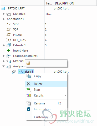Open Results in the context menu

click(46, 95)
